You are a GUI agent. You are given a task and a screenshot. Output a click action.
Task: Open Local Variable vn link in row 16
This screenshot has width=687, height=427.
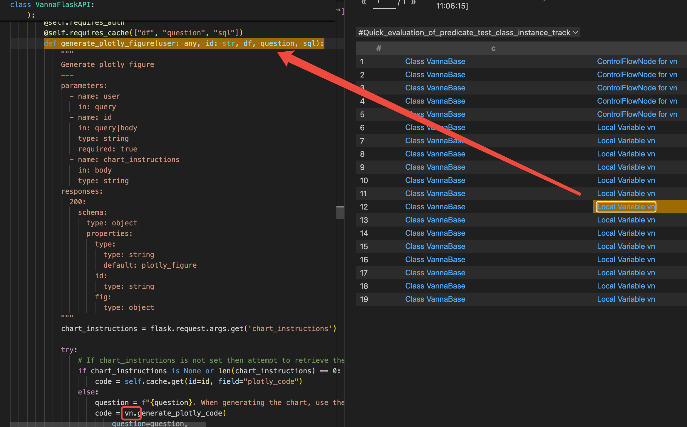pos(626,259)
